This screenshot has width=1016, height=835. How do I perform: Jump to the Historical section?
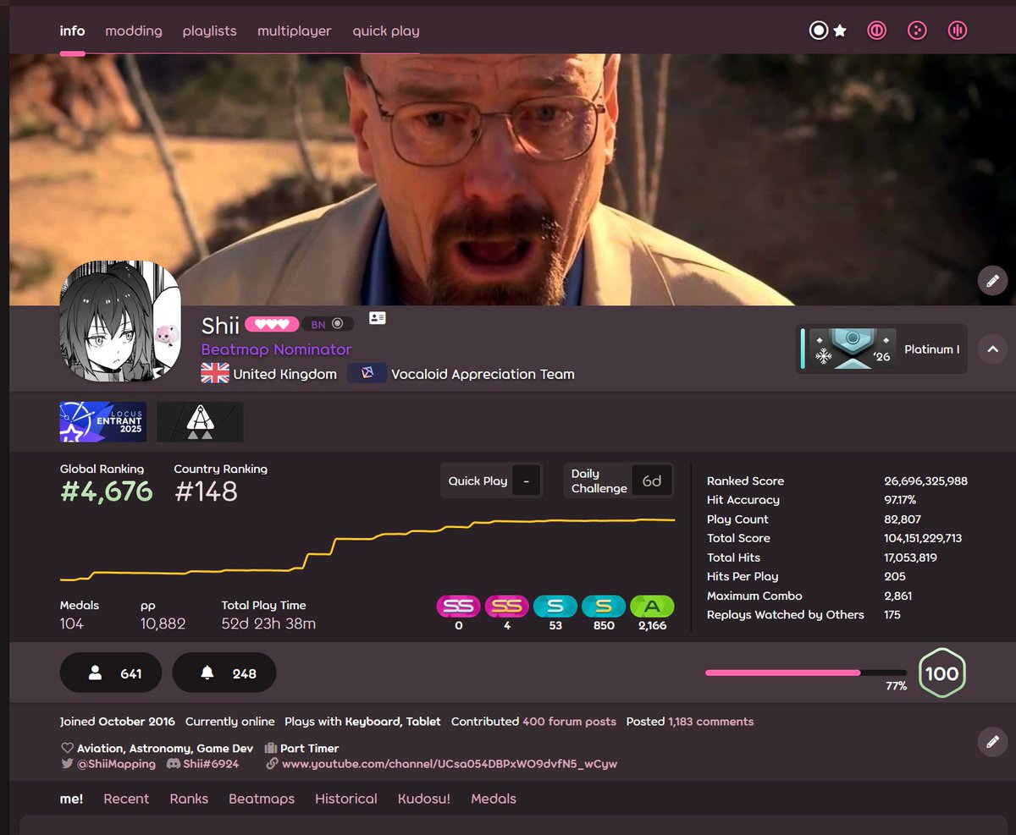346,799
